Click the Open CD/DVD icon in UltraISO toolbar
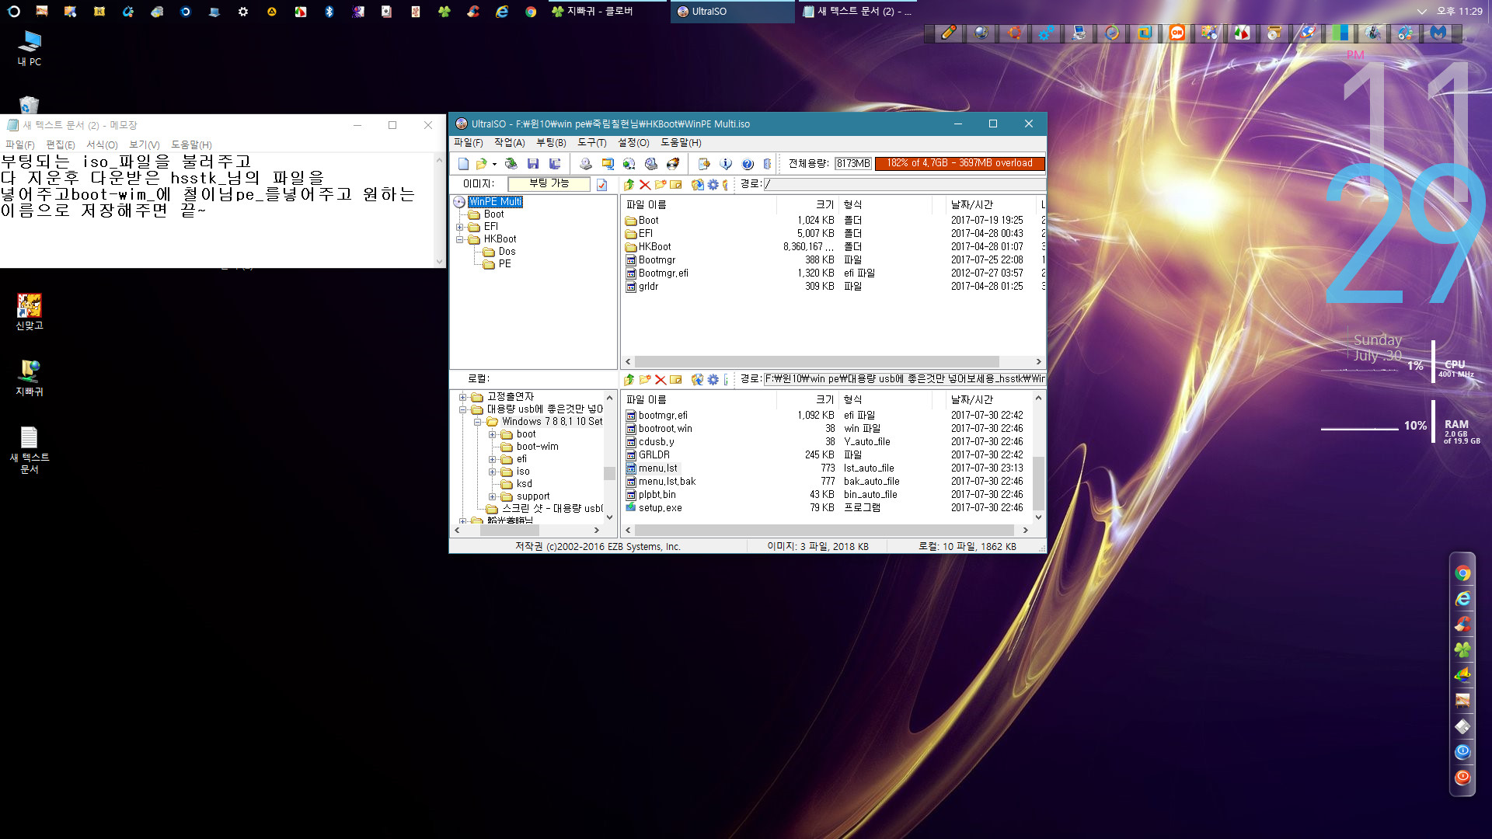 point(511,164)
